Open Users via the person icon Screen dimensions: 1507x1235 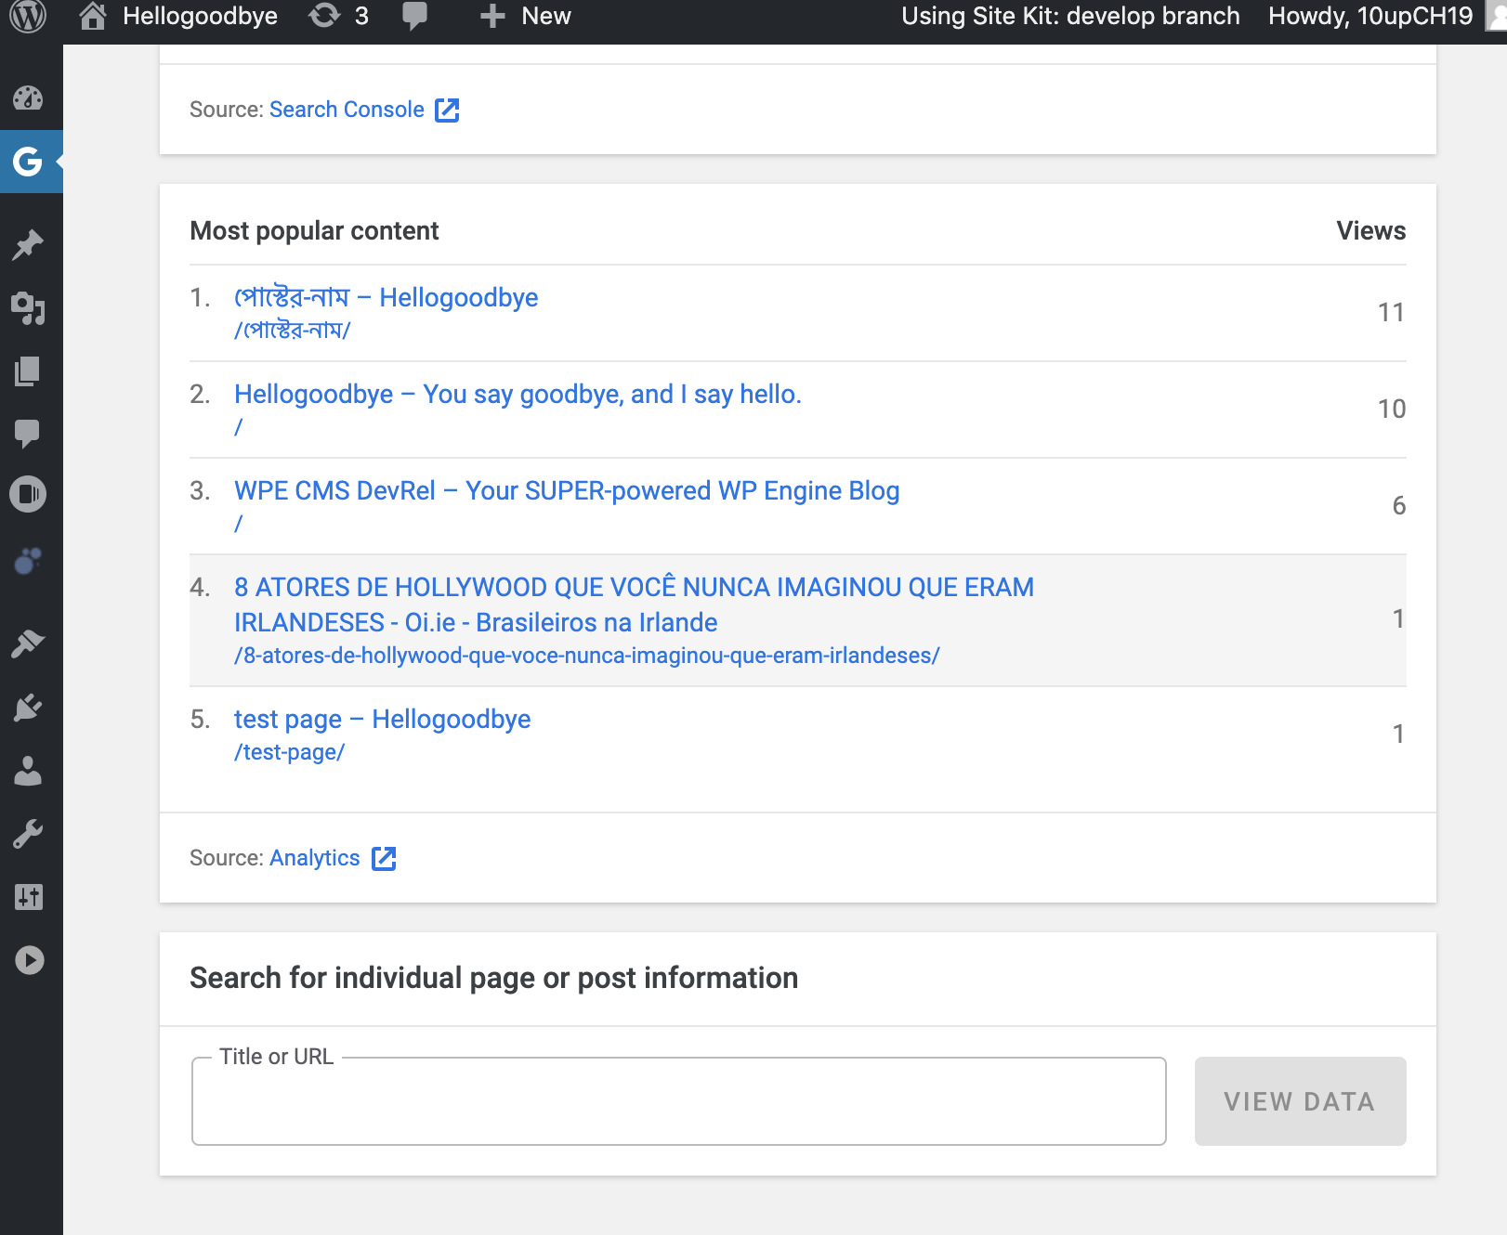click(x=28, y=771)
